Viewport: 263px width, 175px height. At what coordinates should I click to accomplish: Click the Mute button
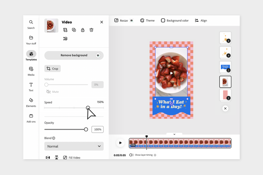pos(53,92)
